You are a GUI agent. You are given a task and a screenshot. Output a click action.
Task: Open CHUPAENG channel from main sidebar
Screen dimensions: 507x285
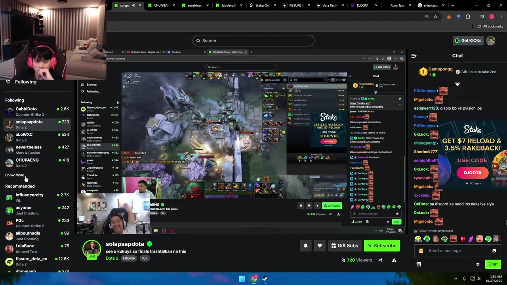pos(37,163)
